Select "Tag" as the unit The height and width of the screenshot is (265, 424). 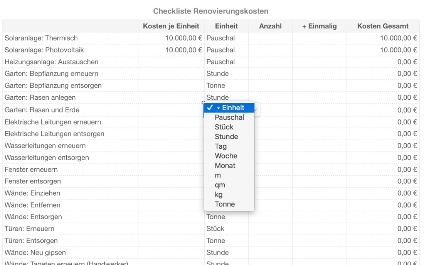pos(220,146)
